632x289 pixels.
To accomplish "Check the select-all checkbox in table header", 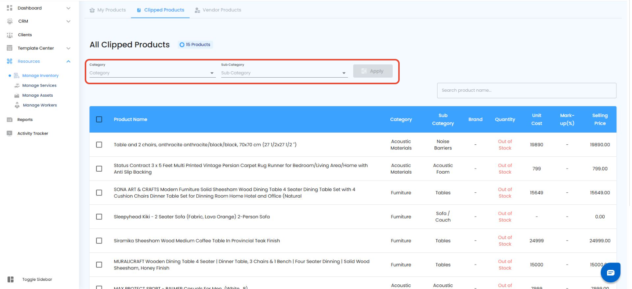I will [99, 119].
